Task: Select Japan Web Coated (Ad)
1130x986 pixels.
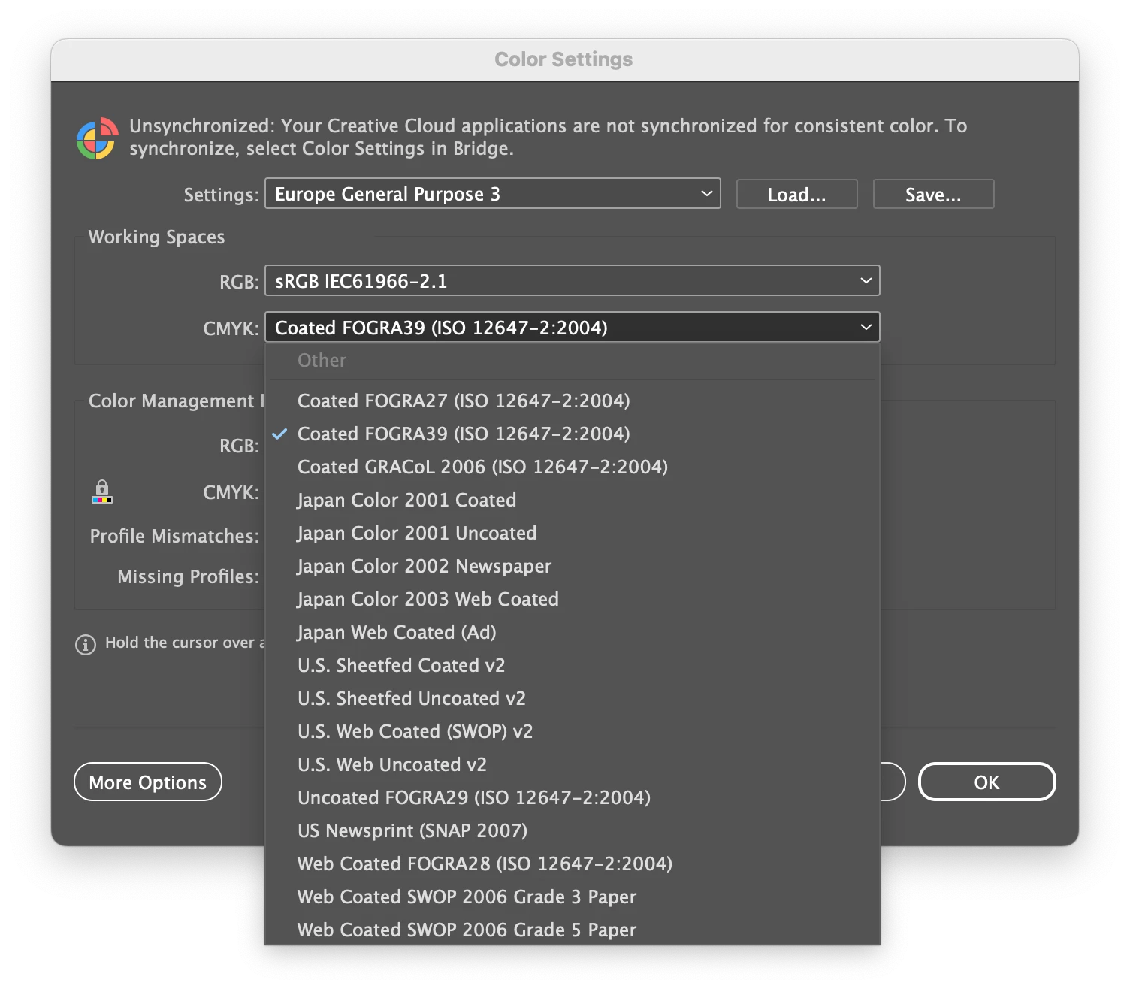Action: point(573,632)
